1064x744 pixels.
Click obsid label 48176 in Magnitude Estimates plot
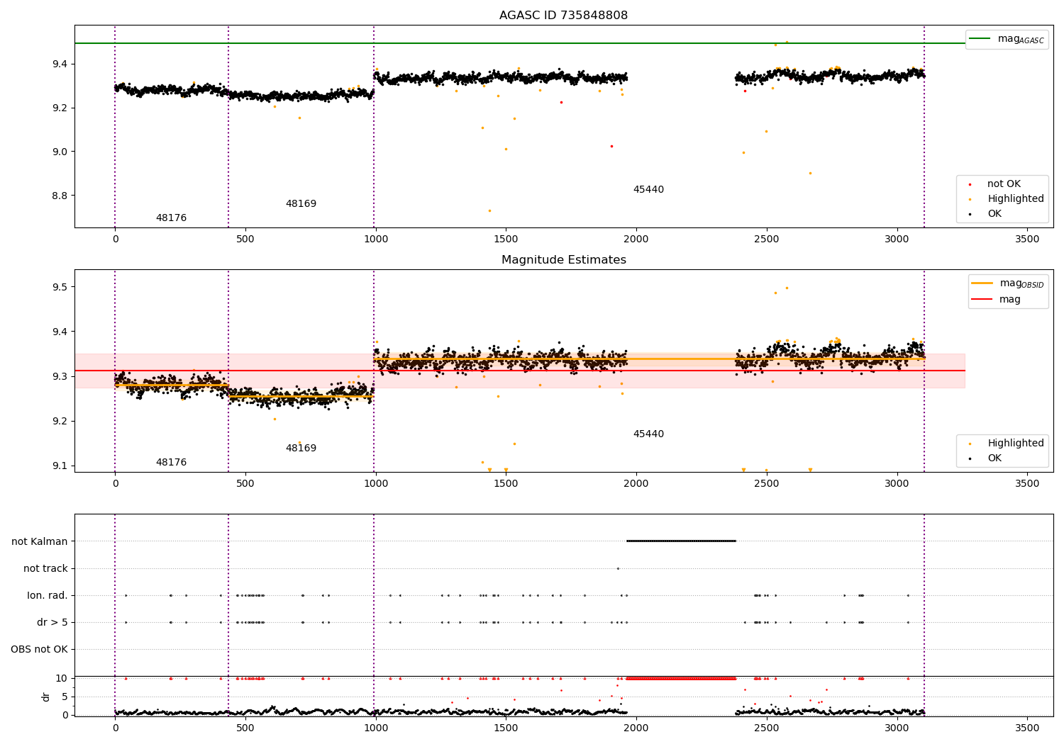pos(171,463)
